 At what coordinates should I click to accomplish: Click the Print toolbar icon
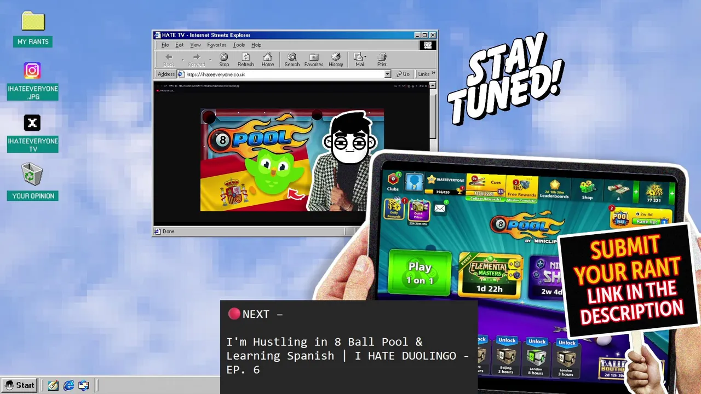[x=382, y=60]
